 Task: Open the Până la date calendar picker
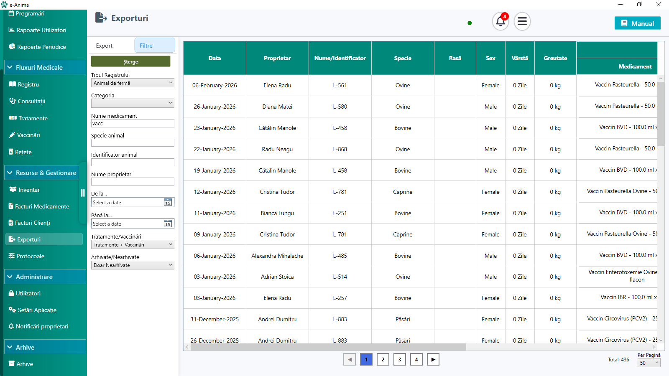click(x=168, y=224)
